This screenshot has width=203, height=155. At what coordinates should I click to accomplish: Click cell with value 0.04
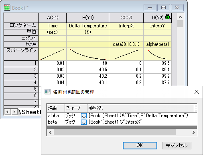coord(53,83)
